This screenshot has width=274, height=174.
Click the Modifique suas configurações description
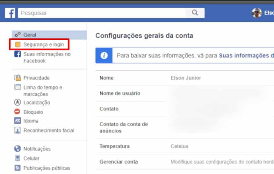[222, 162]
